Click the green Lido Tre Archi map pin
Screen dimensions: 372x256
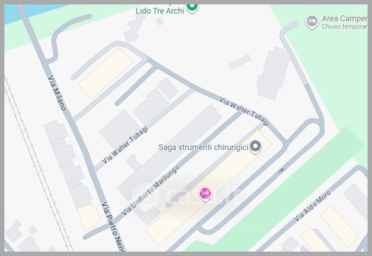pos(192,7)
